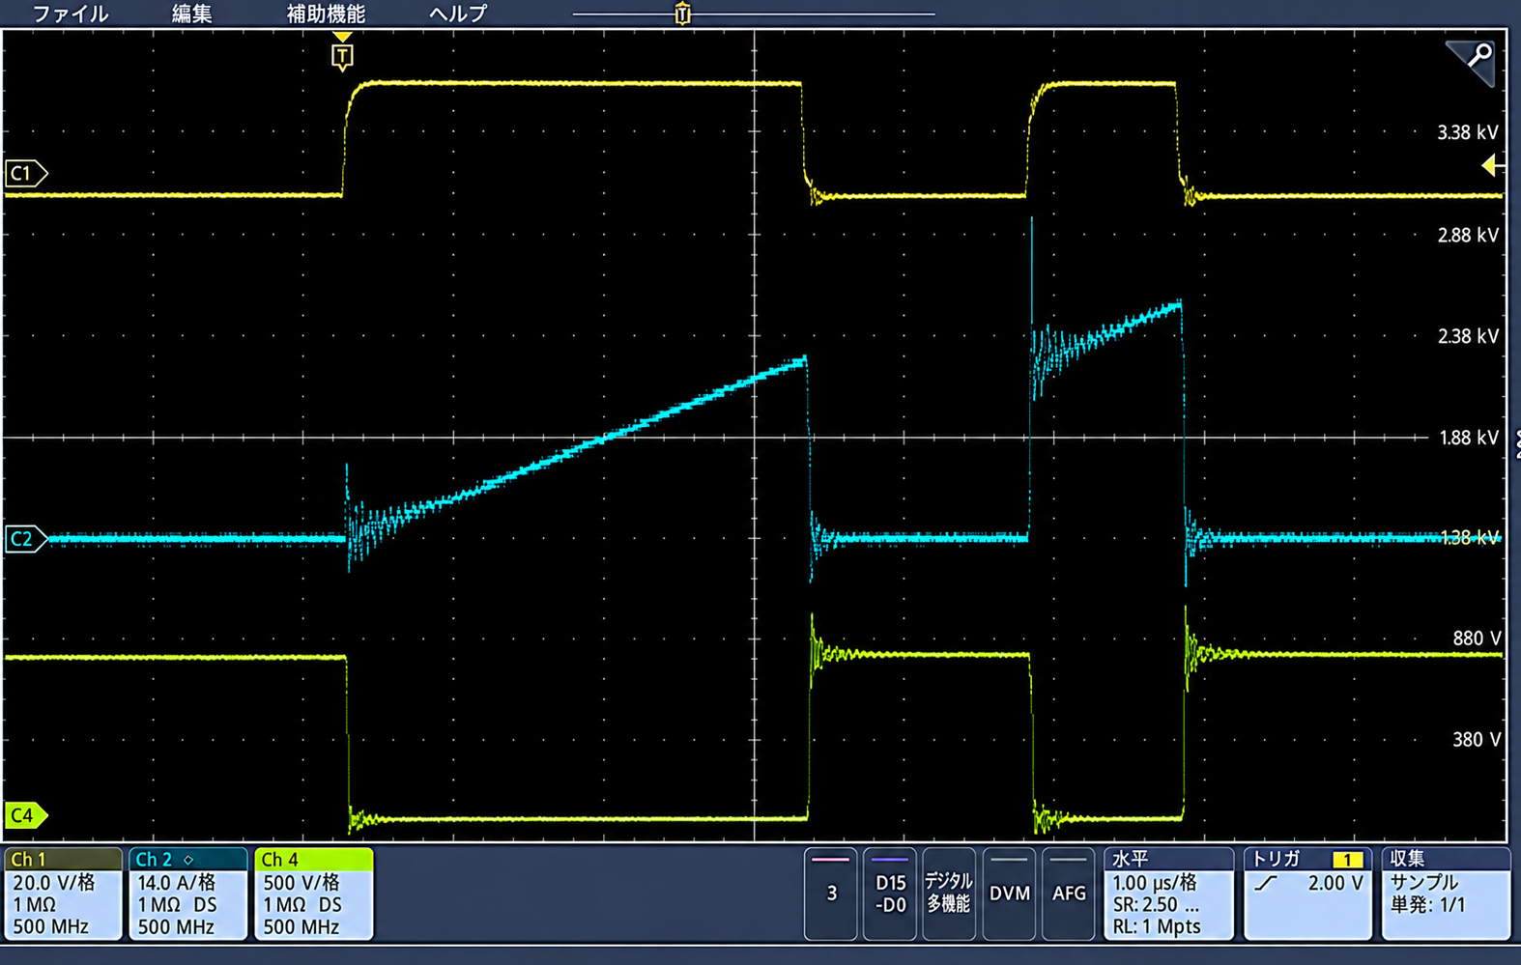Click the zoom magnifier icon
This screenshot has width=1521, height=965.
coord(1471,62)
